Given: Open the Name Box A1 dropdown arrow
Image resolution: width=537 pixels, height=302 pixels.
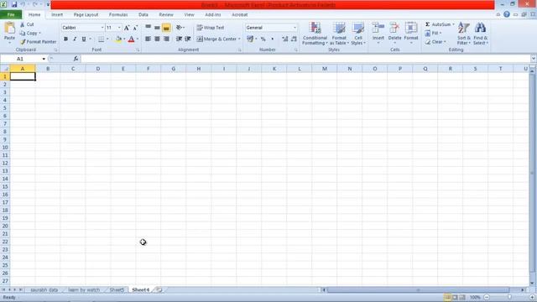Looking at the screenshot, I should pos(44,59).
